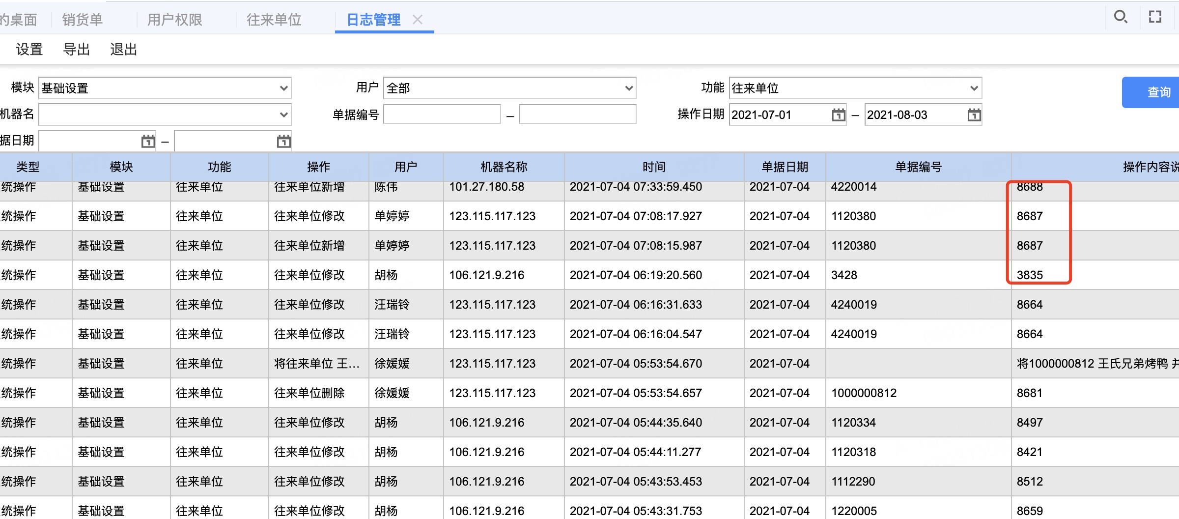Toggle fullscreen with the expand icon
Image resolution: width=1179 pixels, height=519 pixels.
click(1155, 17)
